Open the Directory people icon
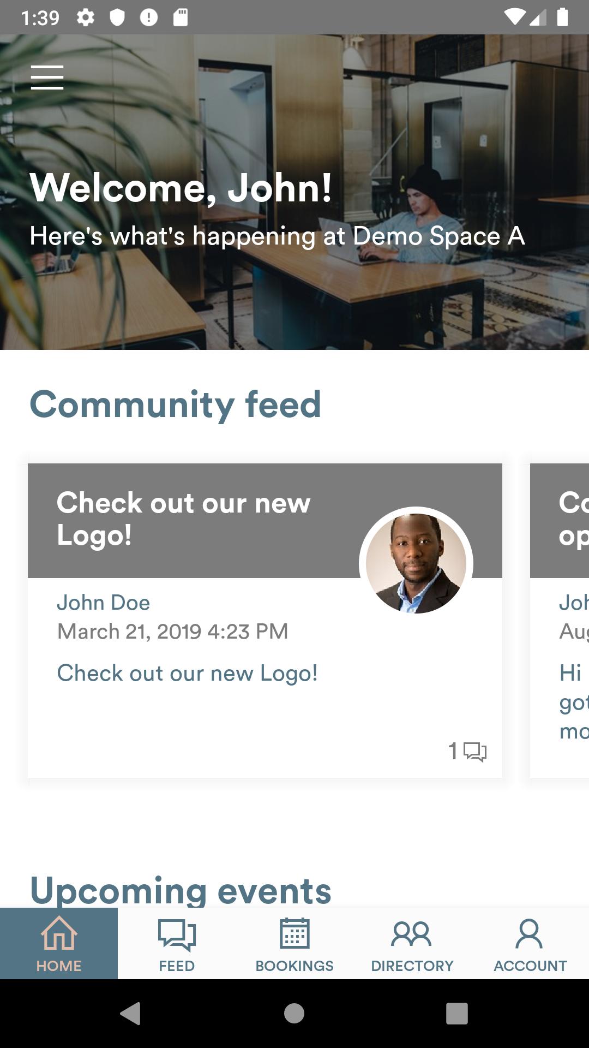The image size is (589, 1048). [x=412, y=934]
